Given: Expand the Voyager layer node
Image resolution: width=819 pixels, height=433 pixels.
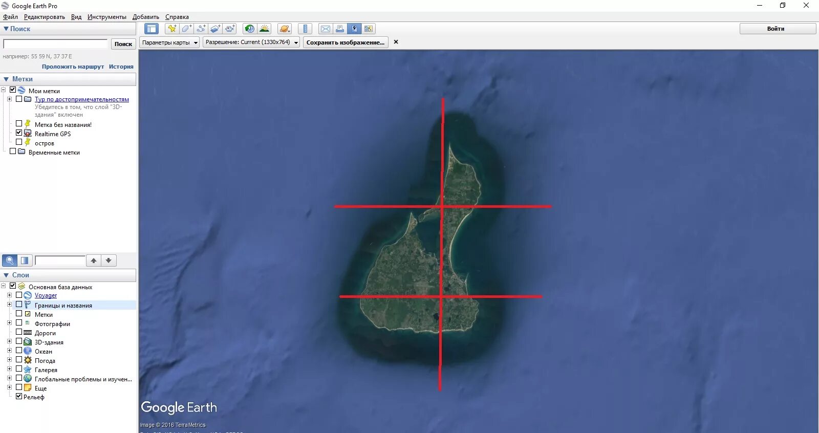Looking at the screenshot, I should pyautogui.click(x=9, y=295).
